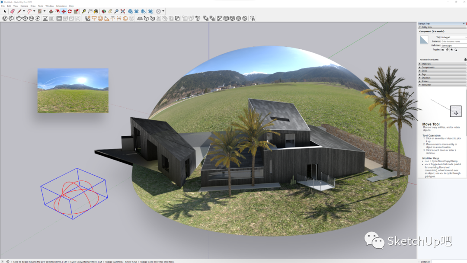The width and height of the screenshot is (467, 263).
Task: Open the 3D Warehouse icon
Action: [x=131, y=11]
